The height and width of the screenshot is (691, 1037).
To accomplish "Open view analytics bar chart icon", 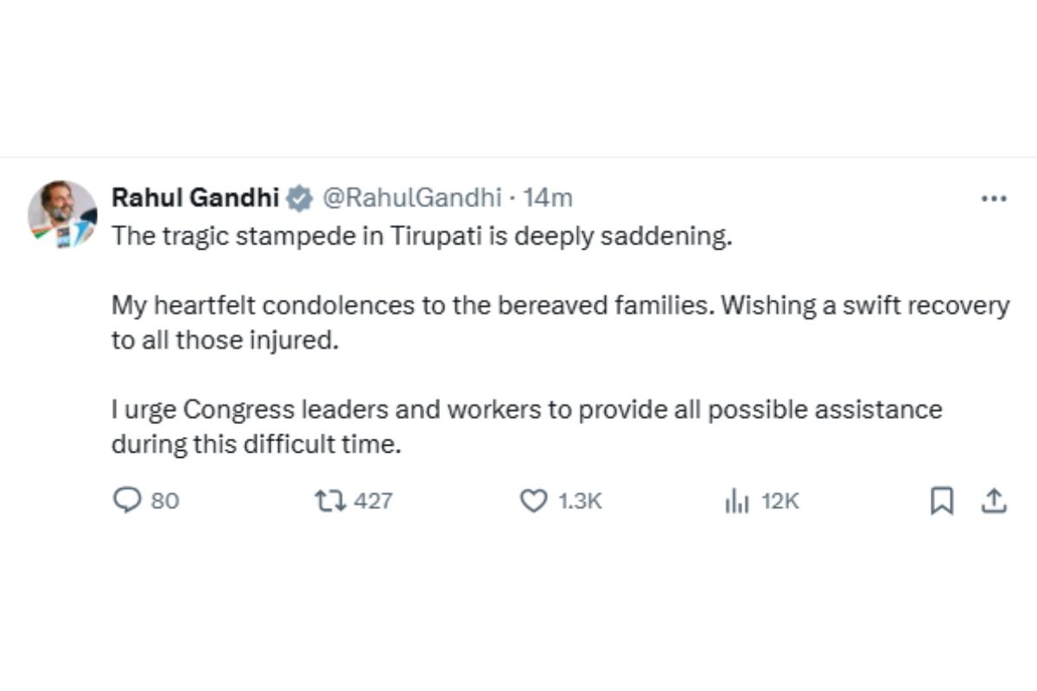I will click(735, 501).
